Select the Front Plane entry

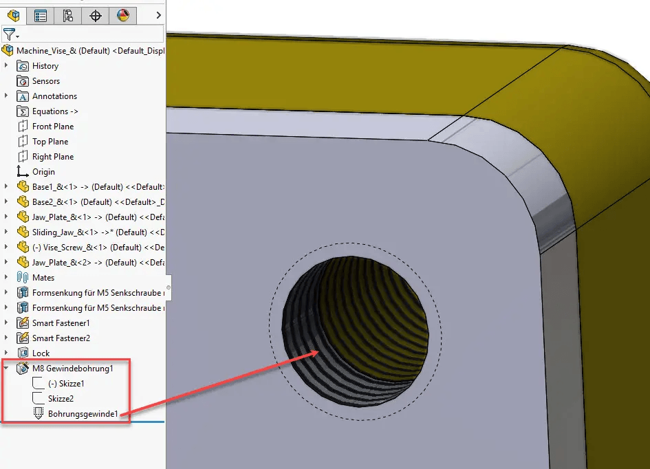coord(52,126)
